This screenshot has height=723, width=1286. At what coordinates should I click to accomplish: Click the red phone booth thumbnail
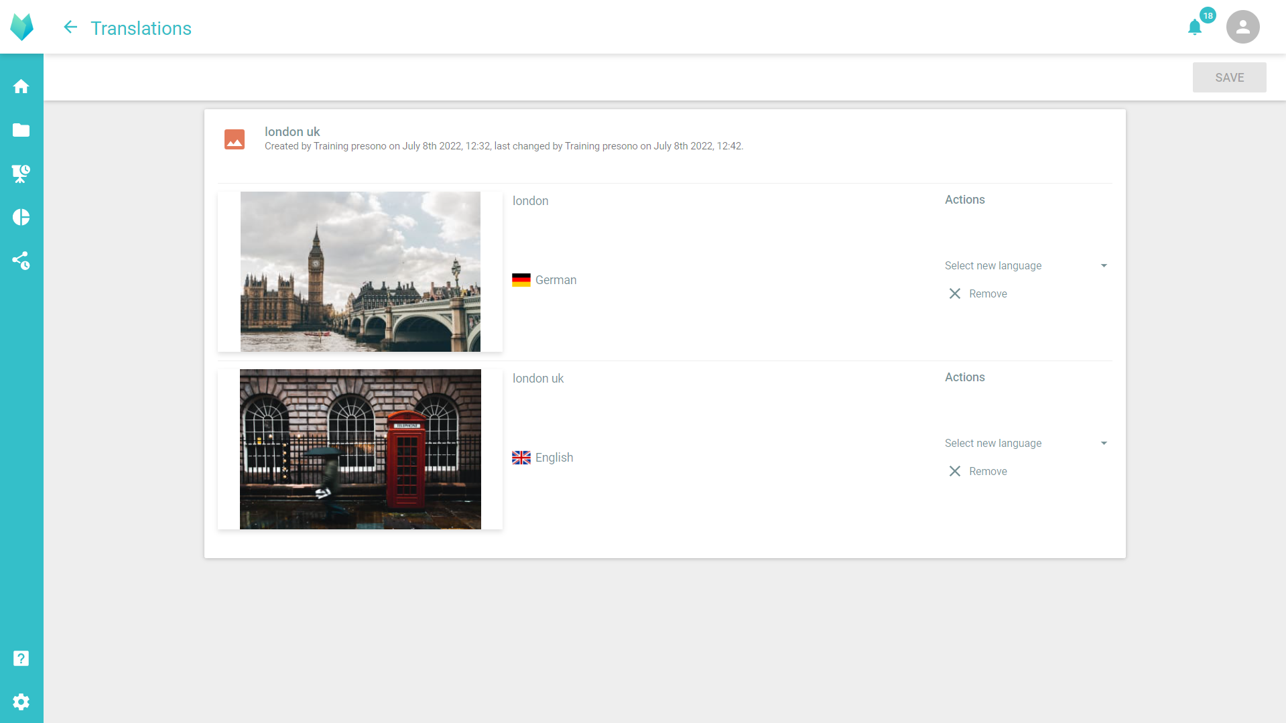361,449
